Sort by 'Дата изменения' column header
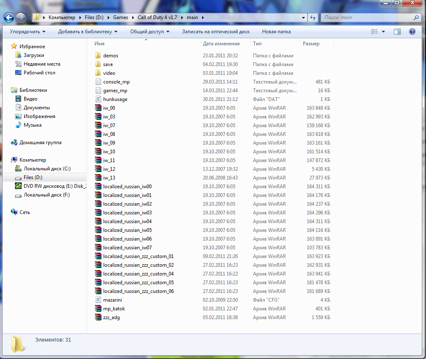 221,43
